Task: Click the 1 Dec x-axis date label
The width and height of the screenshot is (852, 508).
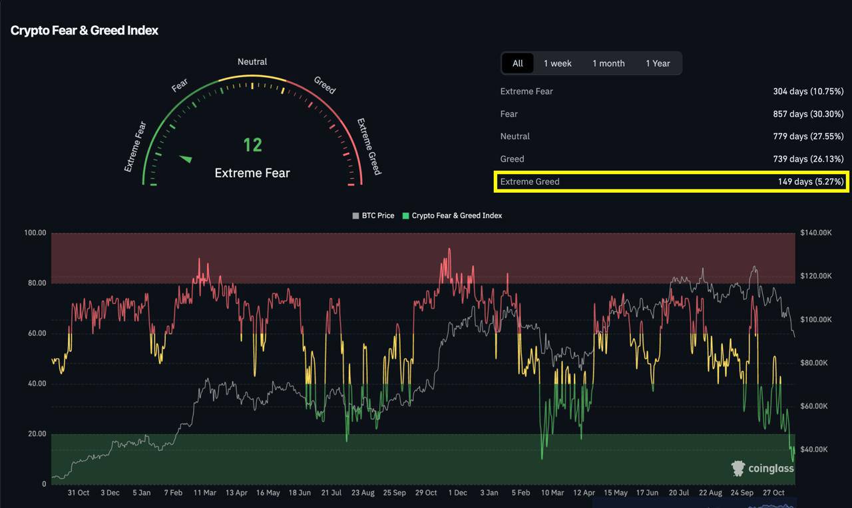Action: tap(457, 493)
